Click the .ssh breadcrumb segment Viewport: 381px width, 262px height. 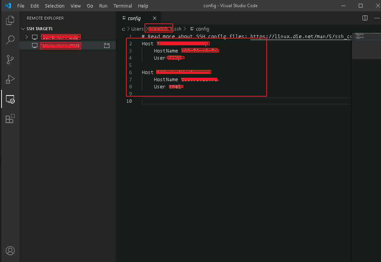pyautogui.click(x=178, y=29)
